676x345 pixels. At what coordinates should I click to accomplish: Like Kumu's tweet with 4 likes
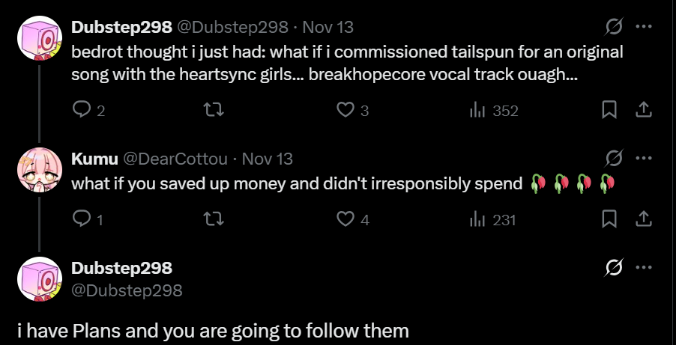[345, 219]
